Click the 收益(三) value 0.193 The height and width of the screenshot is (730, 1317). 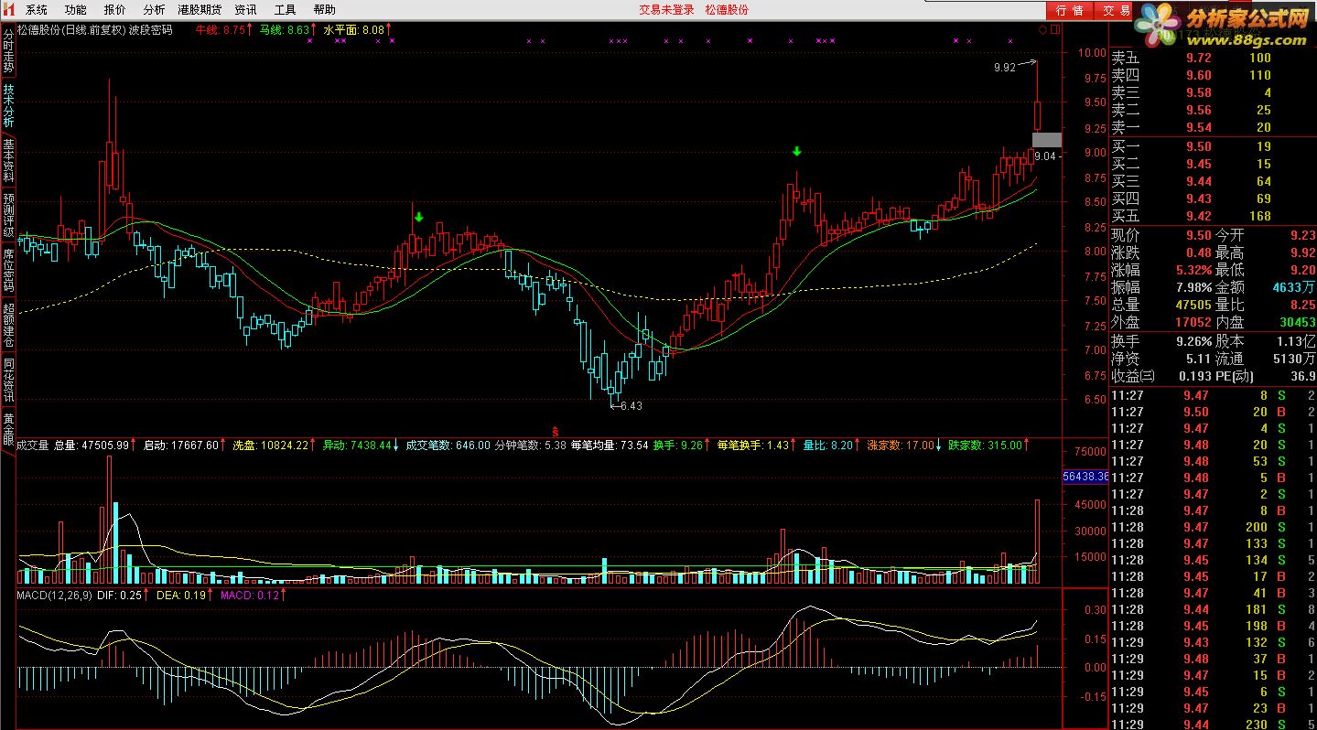coord(1194,376)
